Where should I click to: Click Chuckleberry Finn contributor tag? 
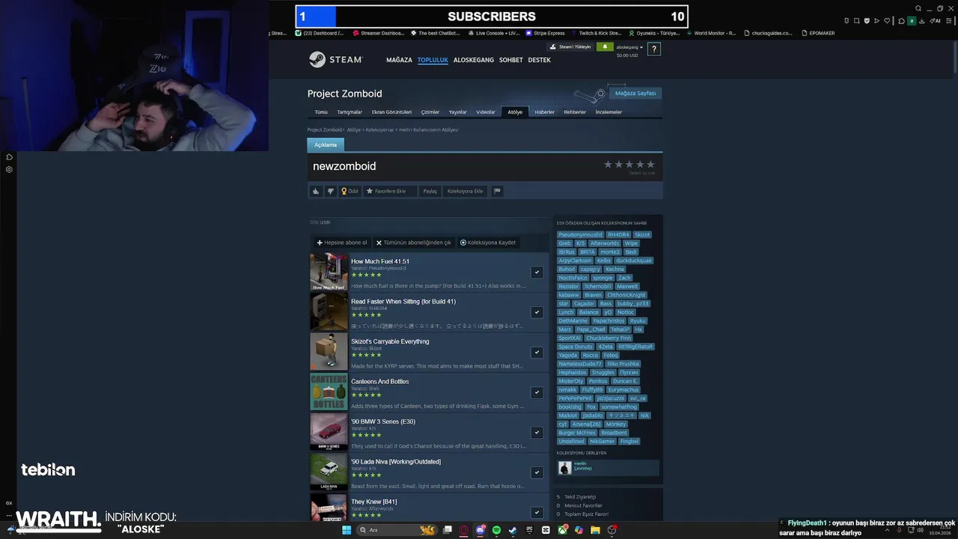click(608, 338)
